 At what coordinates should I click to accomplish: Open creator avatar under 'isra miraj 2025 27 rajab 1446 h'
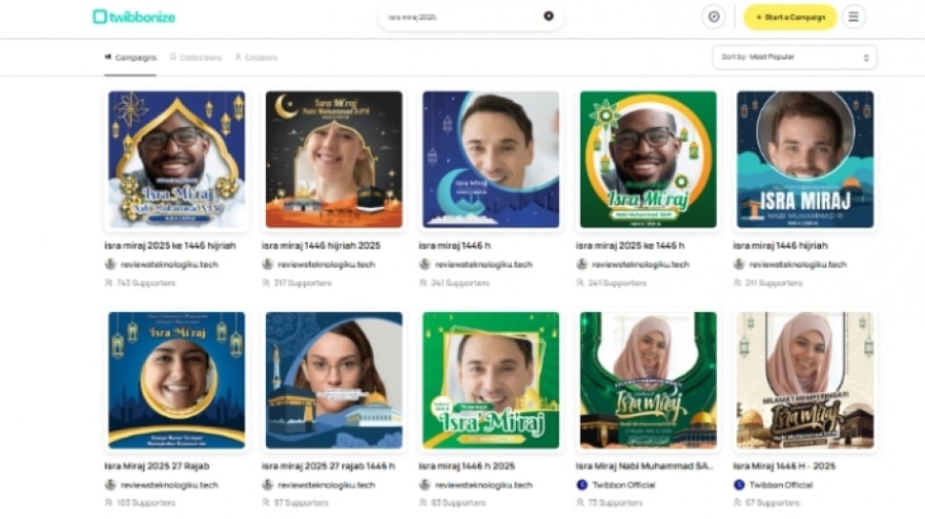point(267,485)
